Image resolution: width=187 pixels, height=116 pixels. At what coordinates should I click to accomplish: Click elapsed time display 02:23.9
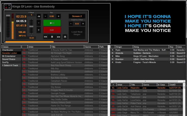point(21,17)
